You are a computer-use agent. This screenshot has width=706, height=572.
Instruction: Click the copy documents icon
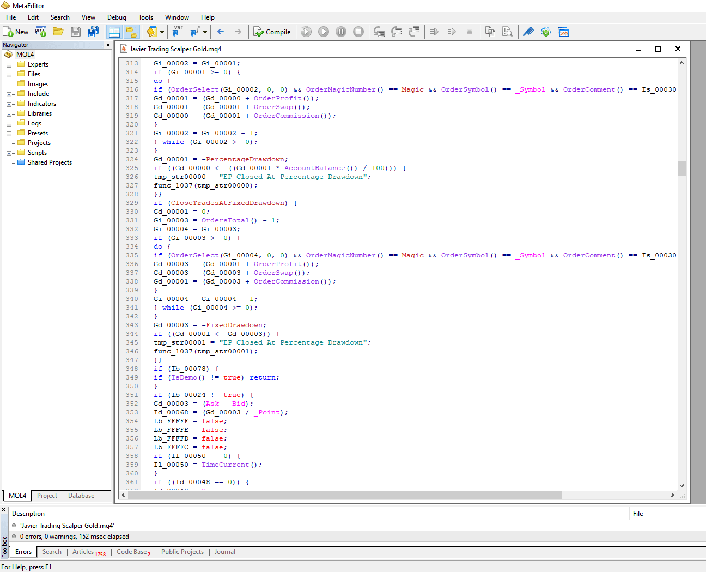490,32
